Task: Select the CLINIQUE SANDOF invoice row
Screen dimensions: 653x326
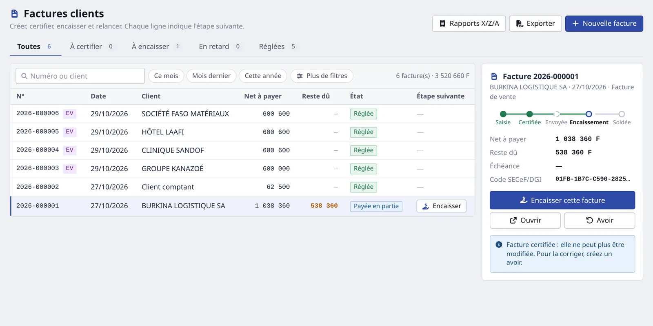Action: click(242, 150)
